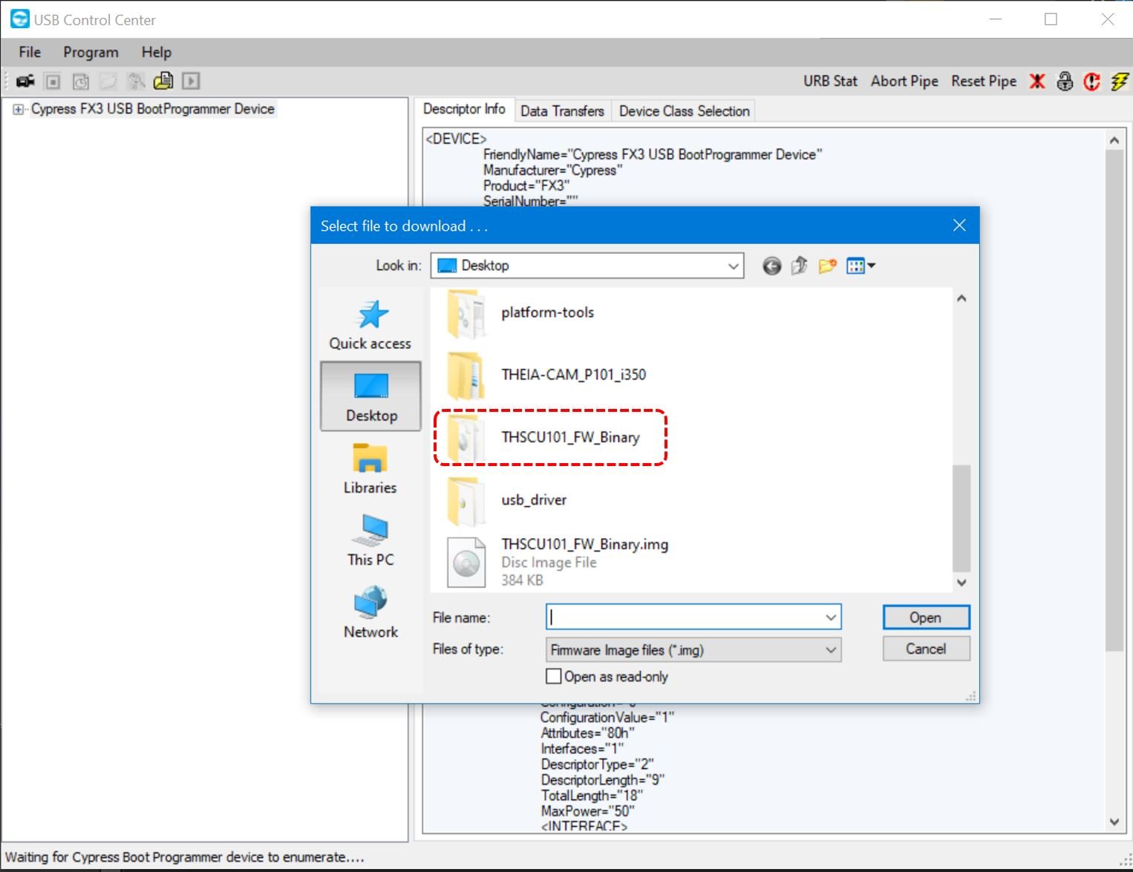Screen dimensions: 1133x872
Task: Click the greyed-out open folder toolbar icon
Action: click(108, 81)
